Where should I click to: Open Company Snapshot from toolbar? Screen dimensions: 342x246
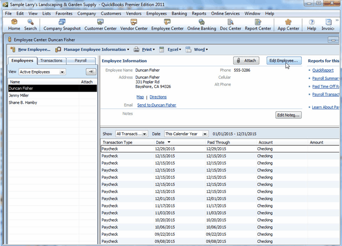pyautogui.click(x=62, y=25)
